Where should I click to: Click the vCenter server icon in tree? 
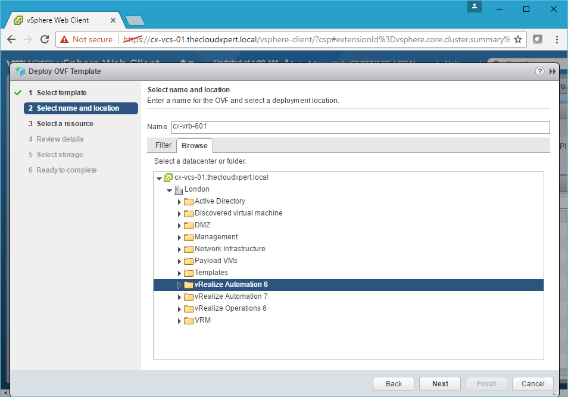coord(168,177)
